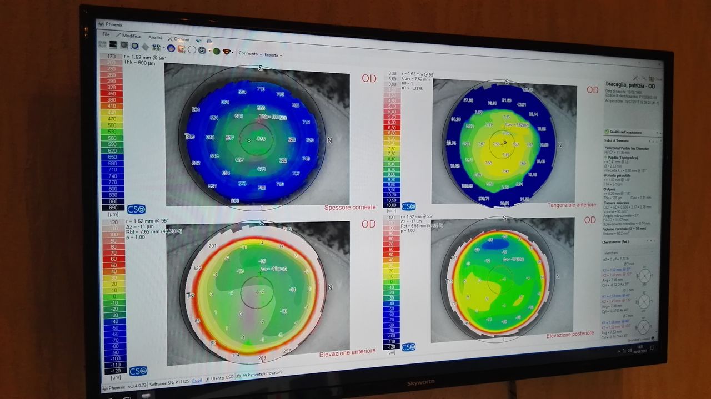Open the Analisi menu
This screenshot has height=399, width=711.
tap(154, 37)
